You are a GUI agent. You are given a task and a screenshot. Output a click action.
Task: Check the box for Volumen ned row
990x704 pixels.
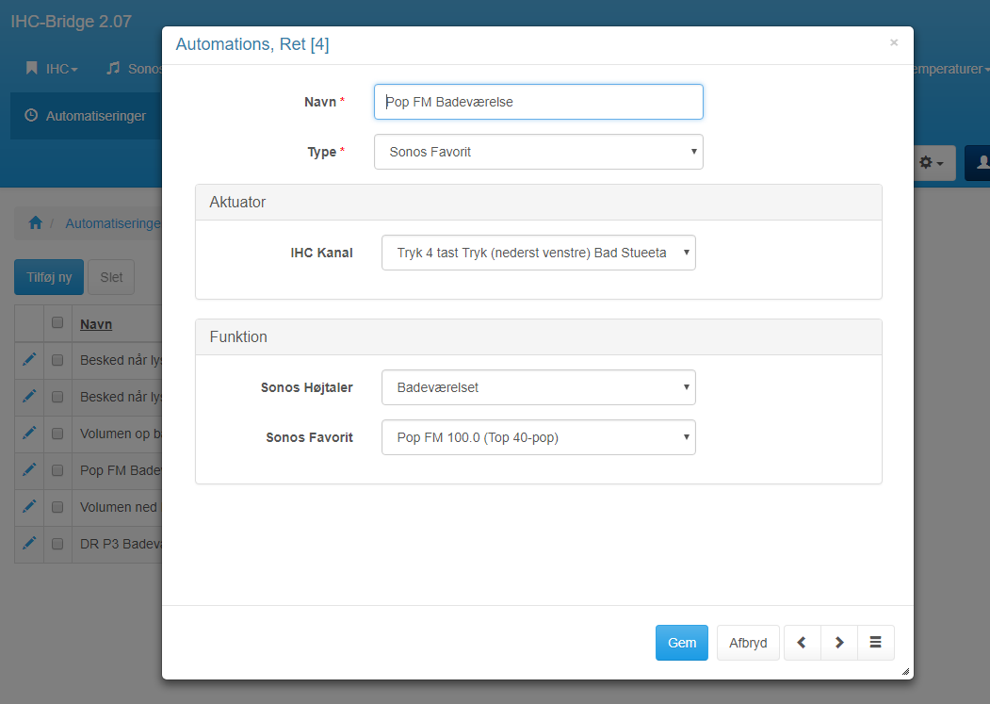coord(57,507)
